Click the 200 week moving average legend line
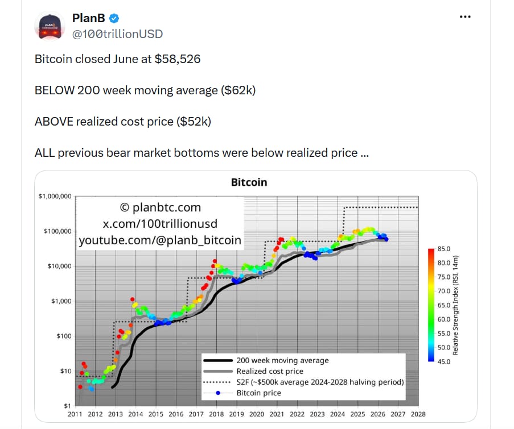This screenshot has height=429, width=514. [x=218, y=360]
